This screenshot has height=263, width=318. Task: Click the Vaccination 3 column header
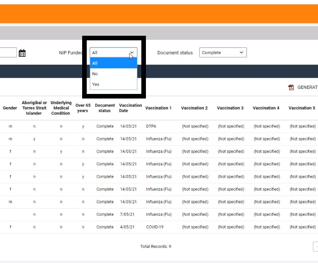pos(230,108)
